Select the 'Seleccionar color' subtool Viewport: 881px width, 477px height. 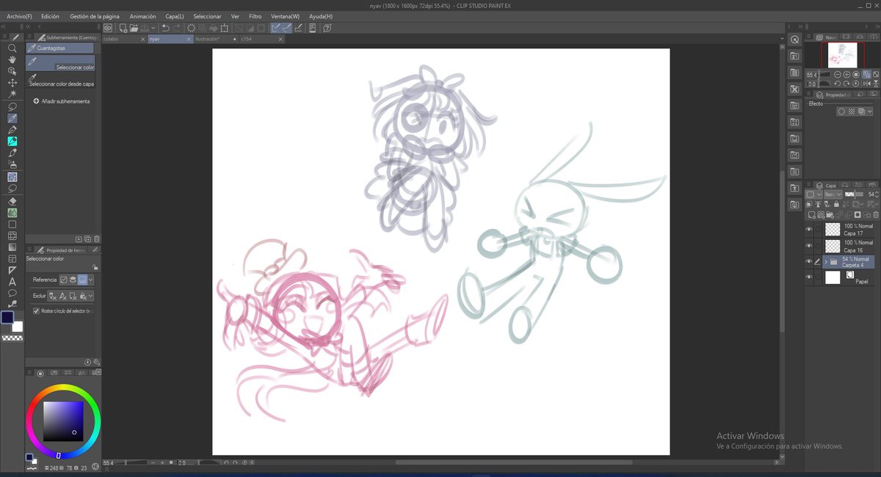[61, 63]
